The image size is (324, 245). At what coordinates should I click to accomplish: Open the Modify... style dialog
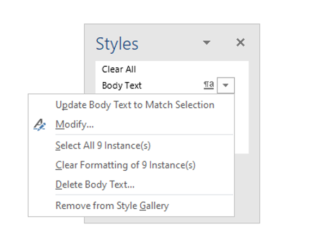[74, 125]
